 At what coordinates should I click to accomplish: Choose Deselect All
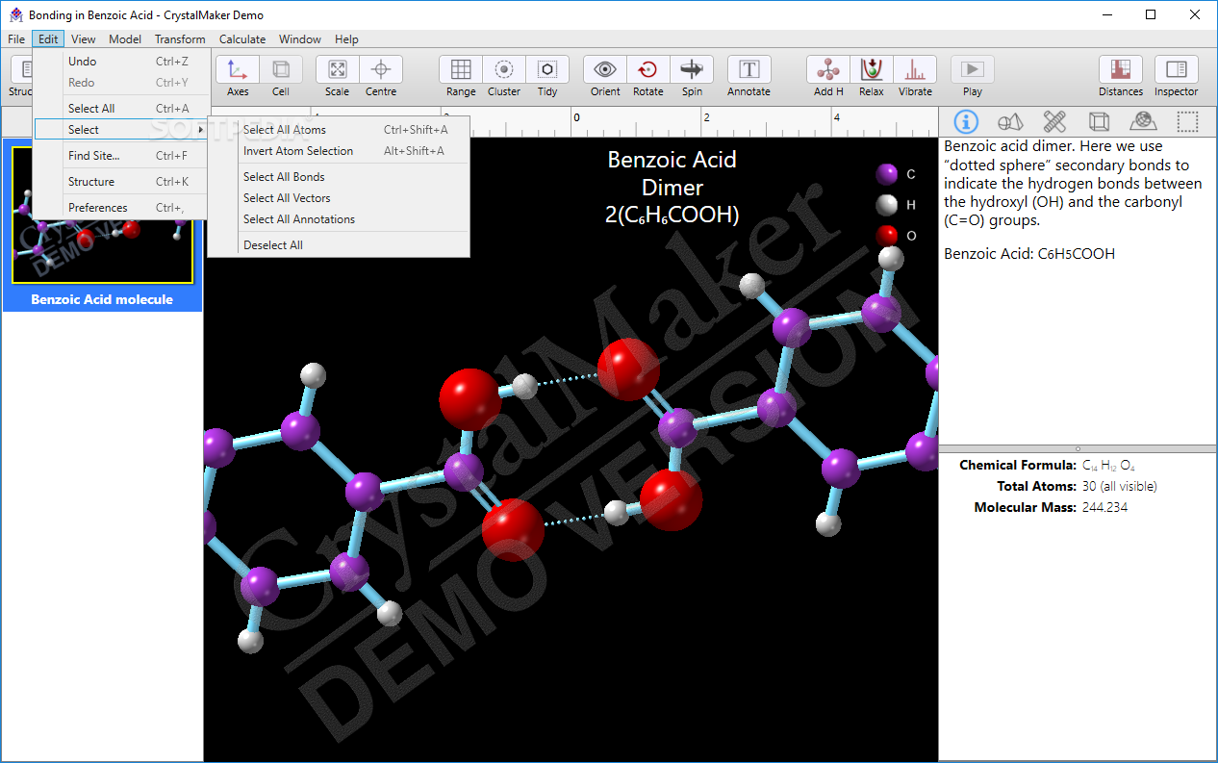pos(339,245)
